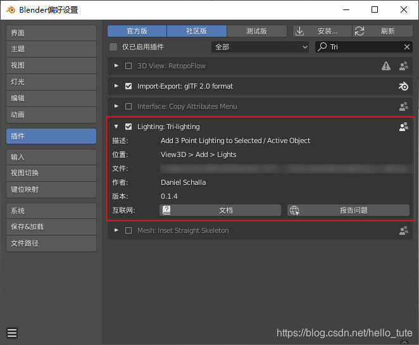Screen dimensions: 419x345
Task: Collapse the Lighting: Tri-lighting entry
Action: coord(116,127)
